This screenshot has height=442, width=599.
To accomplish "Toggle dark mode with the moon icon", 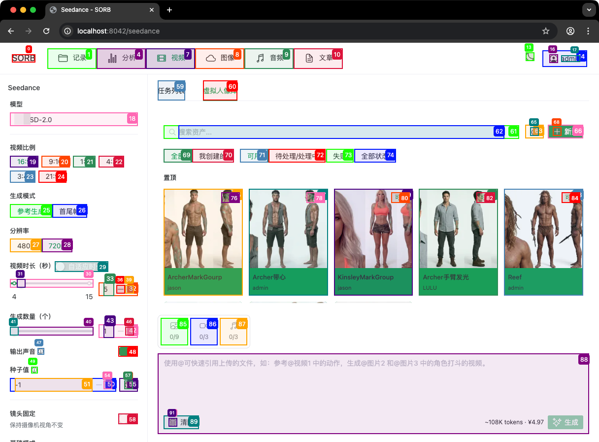I will 530,57.
